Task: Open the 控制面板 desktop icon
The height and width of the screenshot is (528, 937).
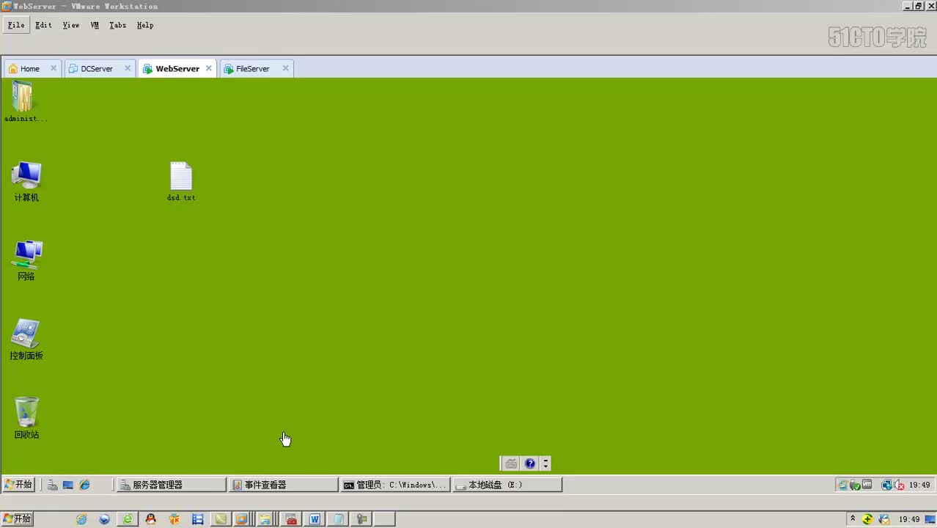Action: (x=26, y=340)
